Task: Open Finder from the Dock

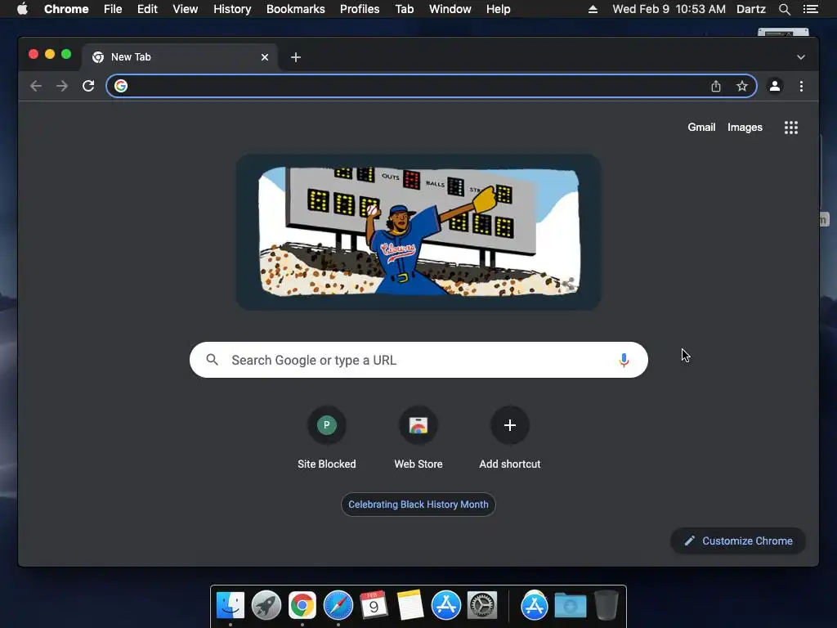Action: click(x=231, y=606)
